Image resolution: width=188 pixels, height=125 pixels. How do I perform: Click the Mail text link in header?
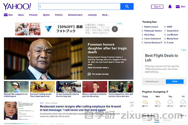pyautogui.click(x=183, y=7)
